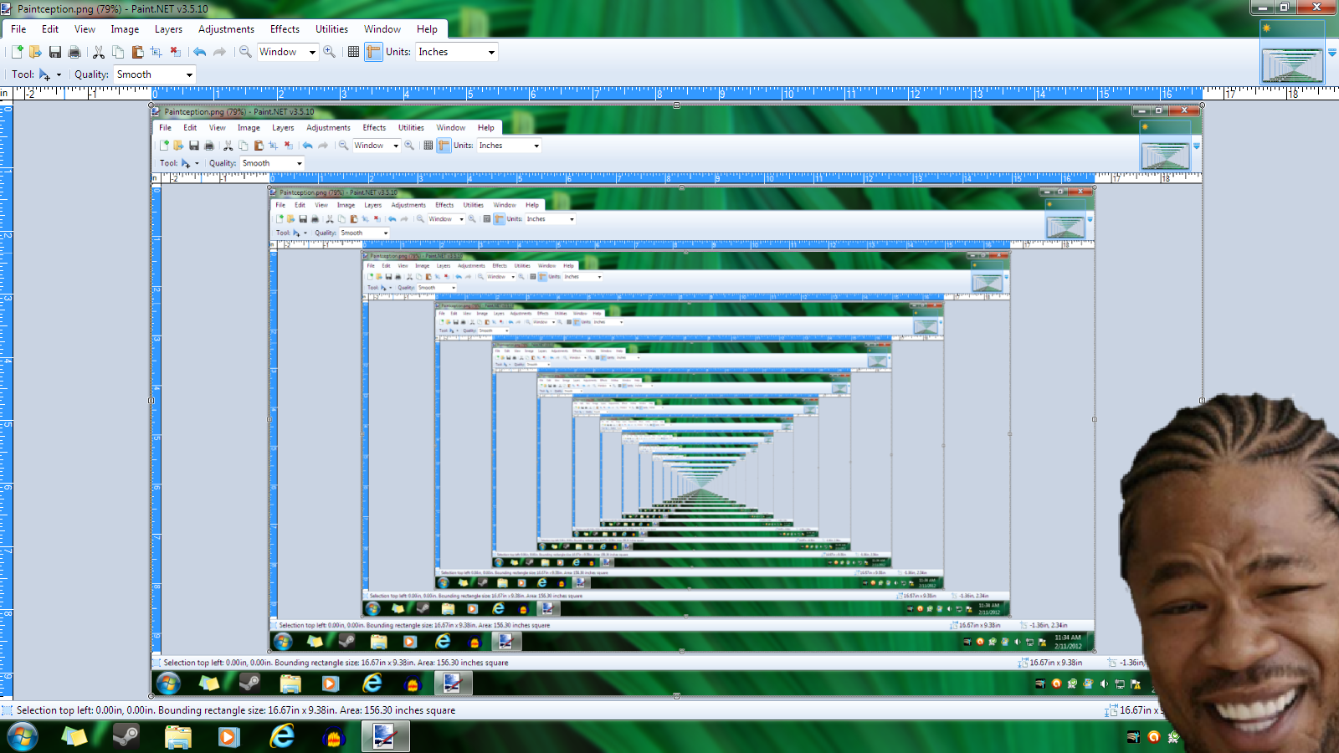Open the Layers menu
Viewport: 1339px width, 753px height.
pyautogui.click(x=168, y=29)
